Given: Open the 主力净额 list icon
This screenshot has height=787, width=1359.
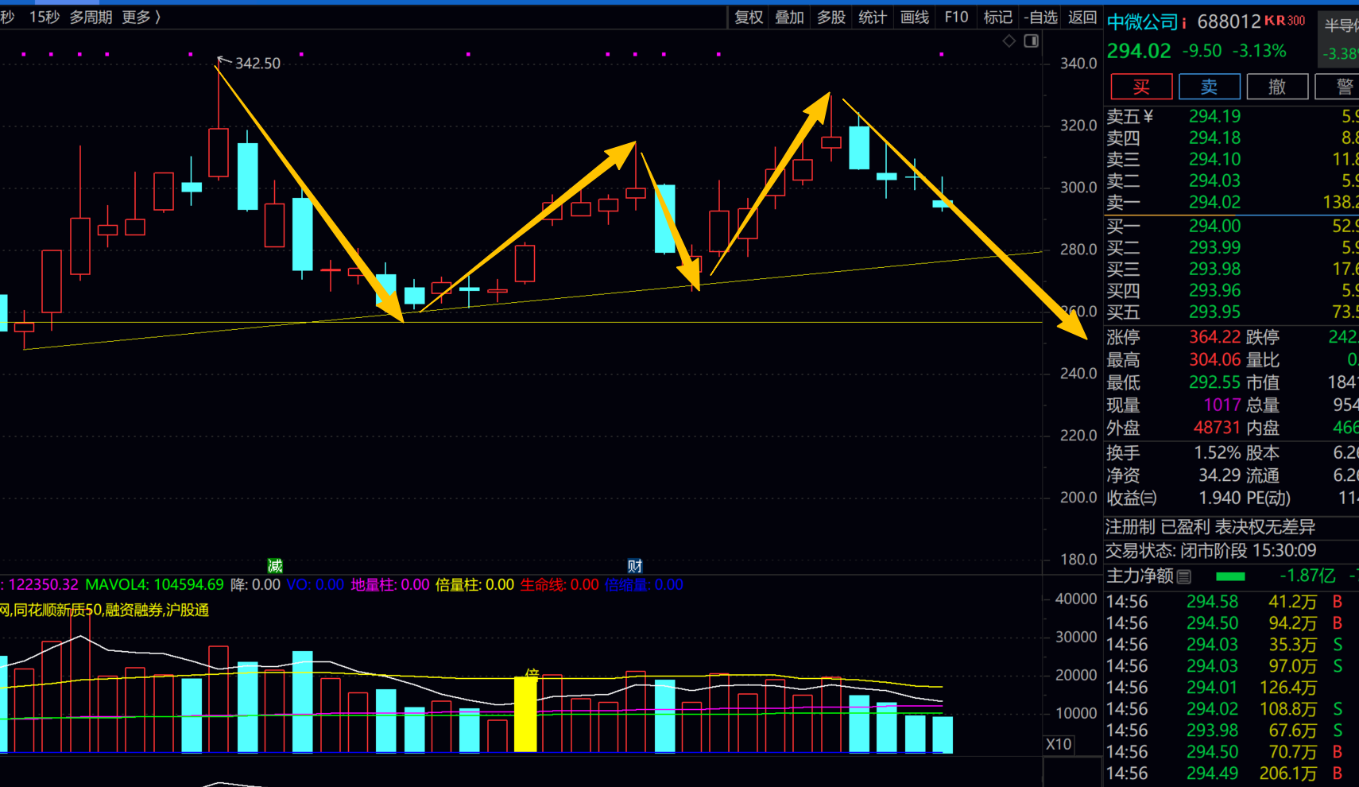Looking at the screenshot, I should [1184, 576].
